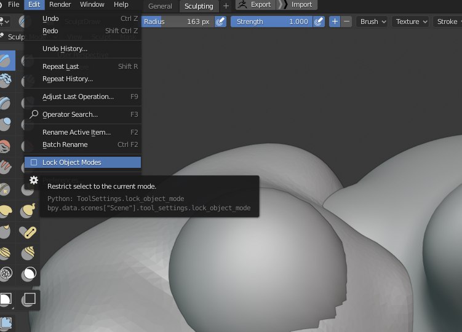Set brush direction to Add (plus)
This screenshot has width=462, height=332.
tap(335, 22)
